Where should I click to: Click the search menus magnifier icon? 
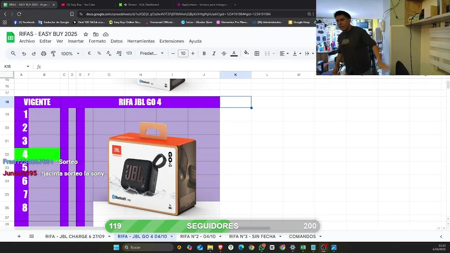pos(13,53)
